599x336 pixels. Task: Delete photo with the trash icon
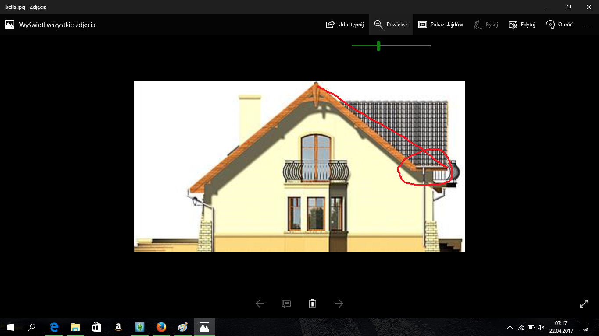point(312,304)
